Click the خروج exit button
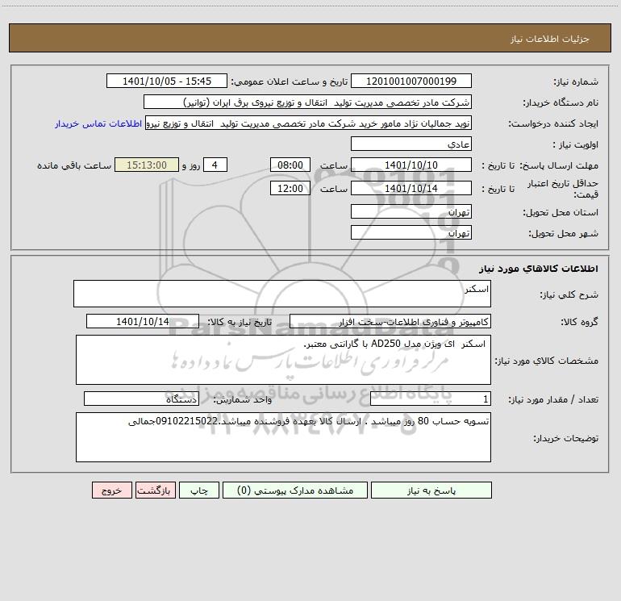The width and height of the screenshot is (621, 601). [x=111, y=490]
